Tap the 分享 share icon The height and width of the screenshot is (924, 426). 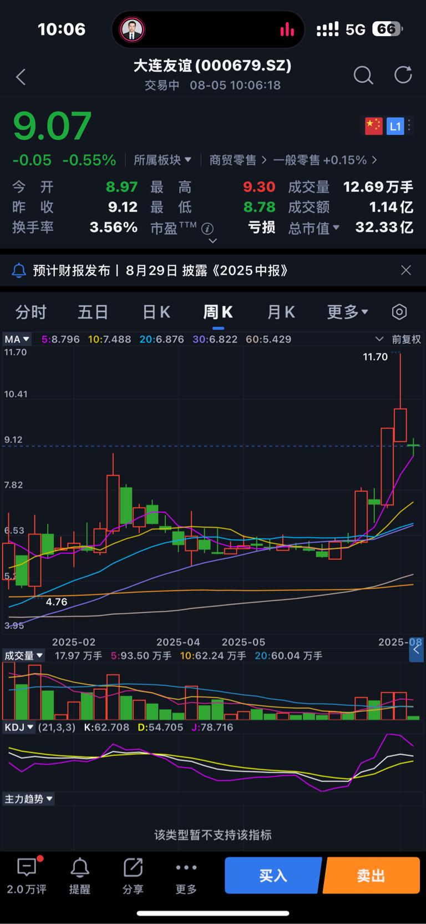coord(133,867)
